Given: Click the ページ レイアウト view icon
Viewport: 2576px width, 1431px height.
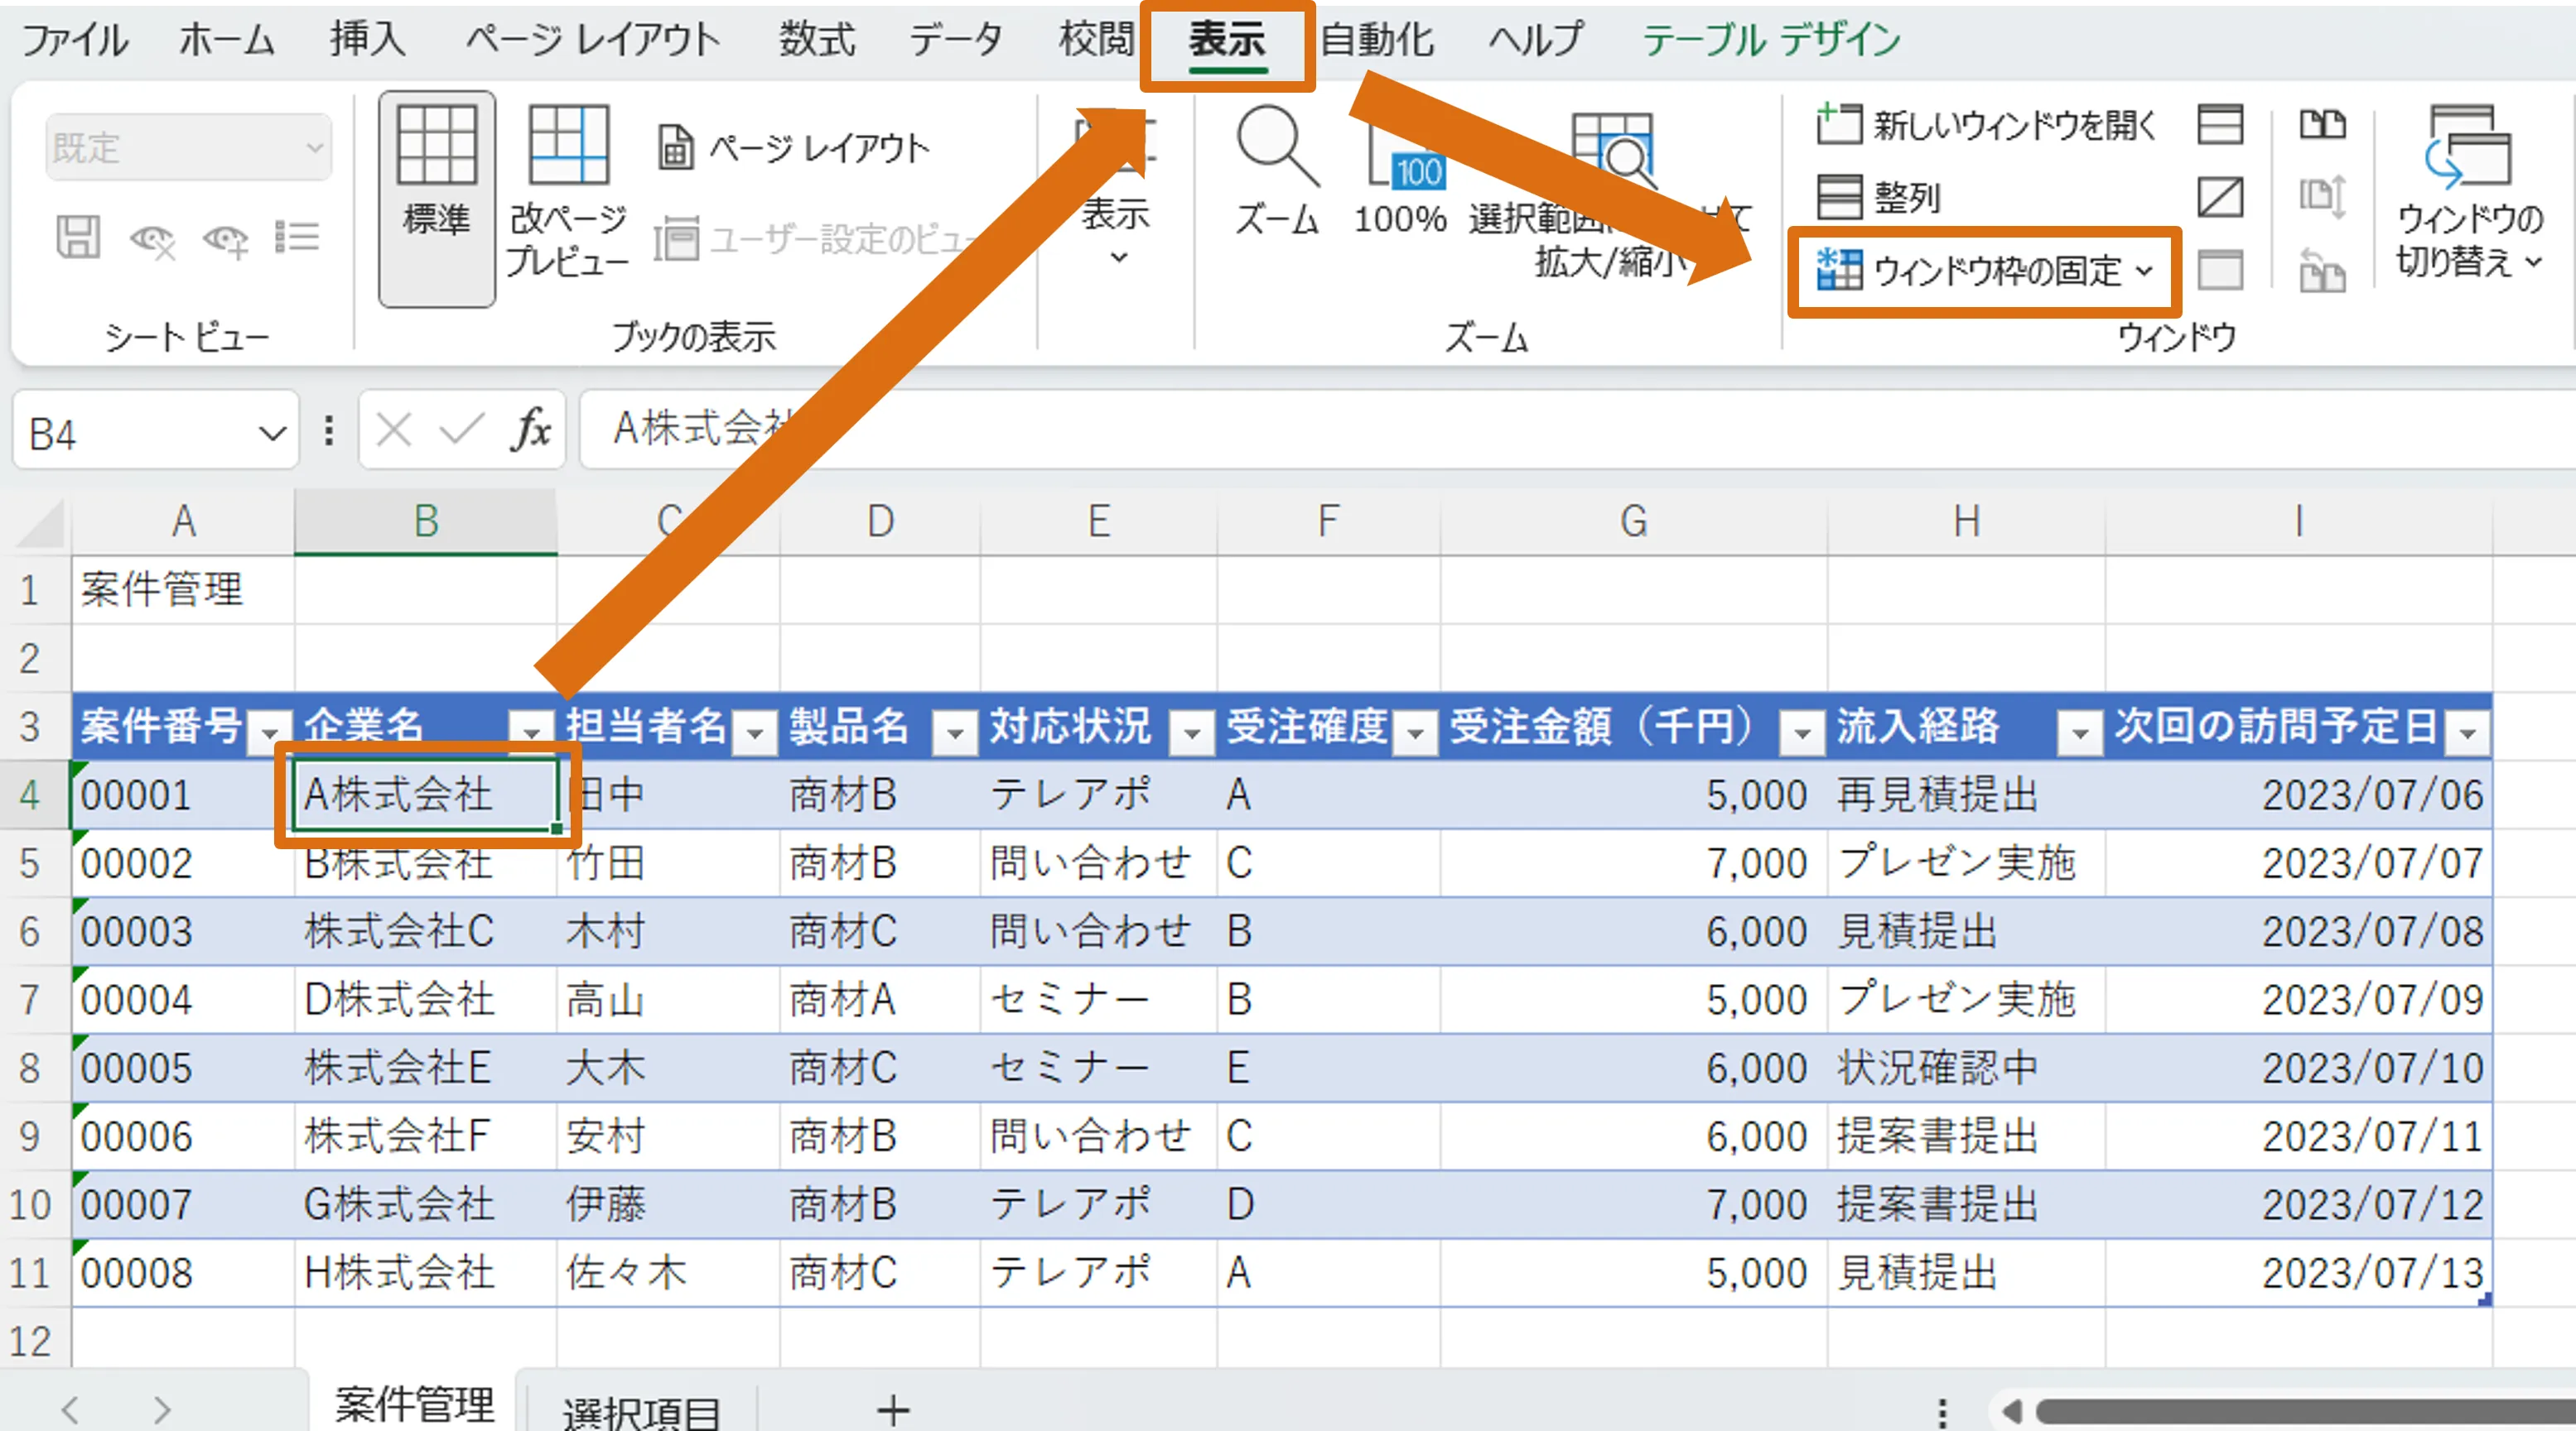Looking at the screenshot, I should (675, 148).
